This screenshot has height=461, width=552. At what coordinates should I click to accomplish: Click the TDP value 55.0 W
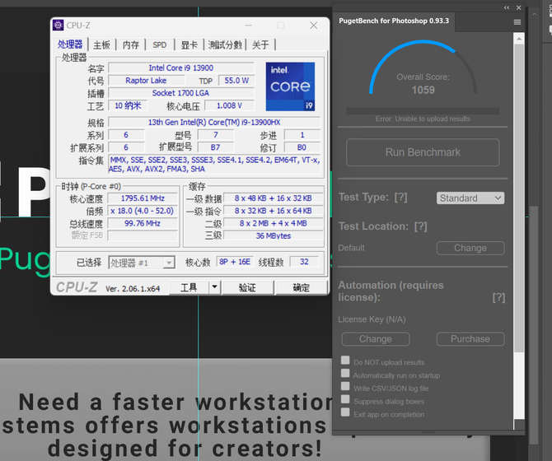(x=236, y=81)
